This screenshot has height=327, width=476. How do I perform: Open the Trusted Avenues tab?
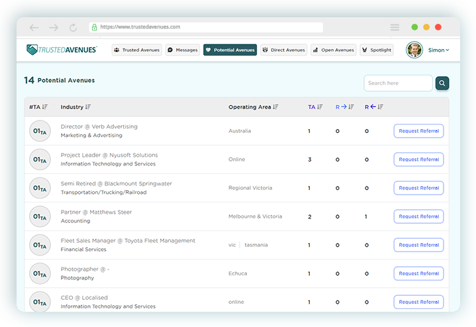click(137, 50)
